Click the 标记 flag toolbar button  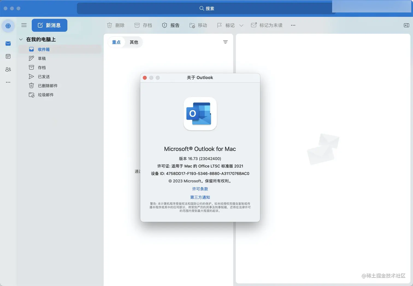(226, 25)
